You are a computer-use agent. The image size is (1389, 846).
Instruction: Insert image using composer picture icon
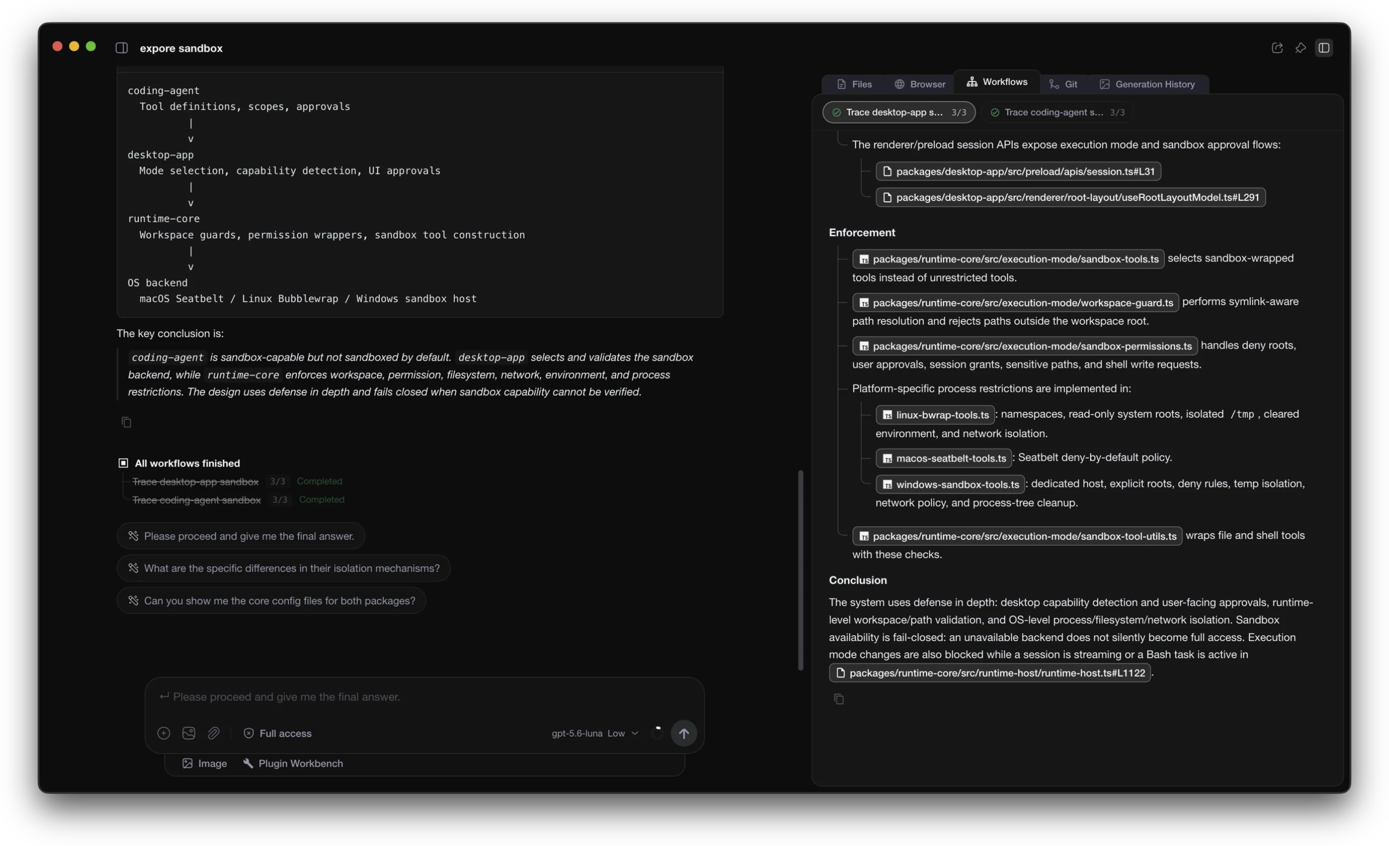click(x=189, y=732)
